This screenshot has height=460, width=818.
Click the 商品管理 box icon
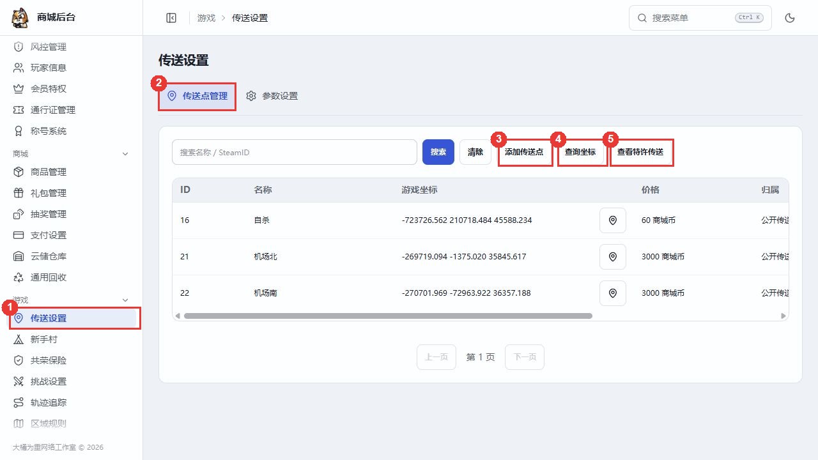(19, 172)
